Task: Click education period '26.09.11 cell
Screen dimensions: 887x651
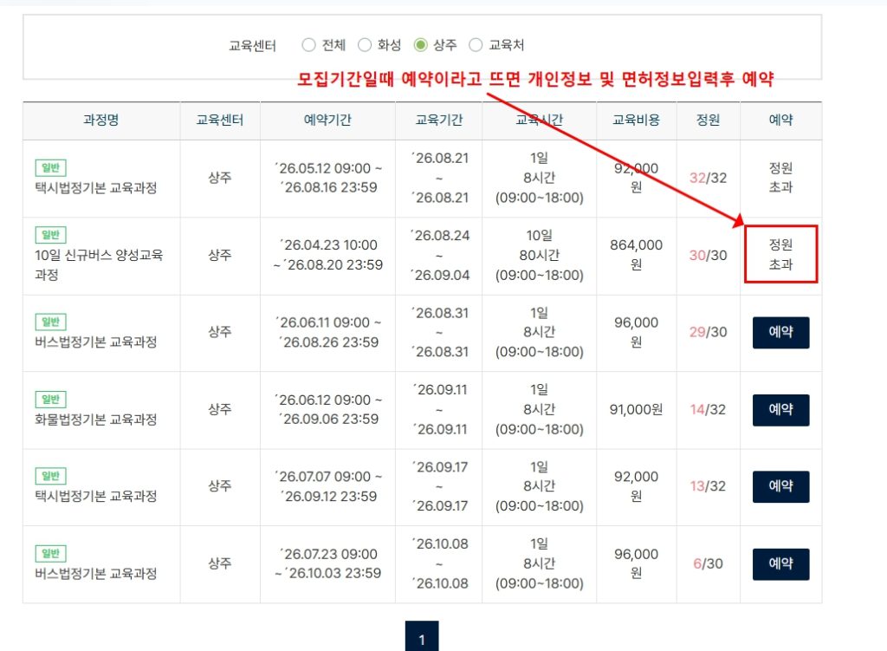Action: pos(439,409)
